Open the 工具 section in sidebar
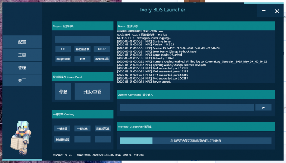The width and height of the screenshot is (286, 163). [22, 55]
